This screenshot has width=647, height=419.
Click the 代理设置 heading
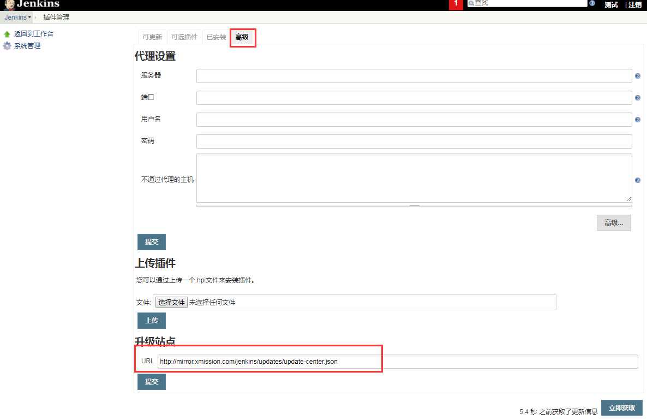point(155,56)
